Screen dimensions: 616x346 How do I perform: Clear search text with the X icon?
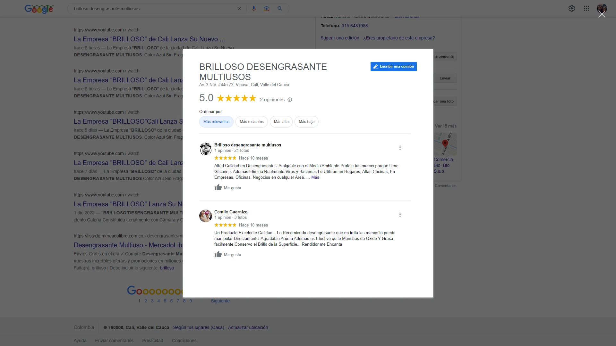click(239, 9)
